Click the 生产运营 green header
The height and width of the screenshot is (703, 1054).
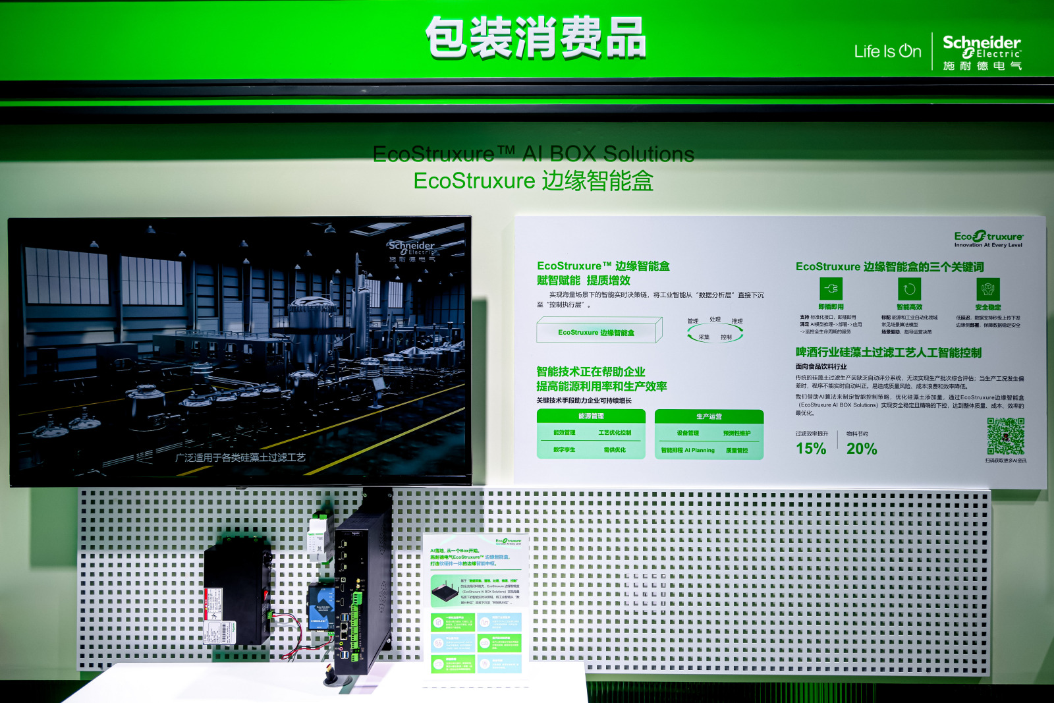709,416
